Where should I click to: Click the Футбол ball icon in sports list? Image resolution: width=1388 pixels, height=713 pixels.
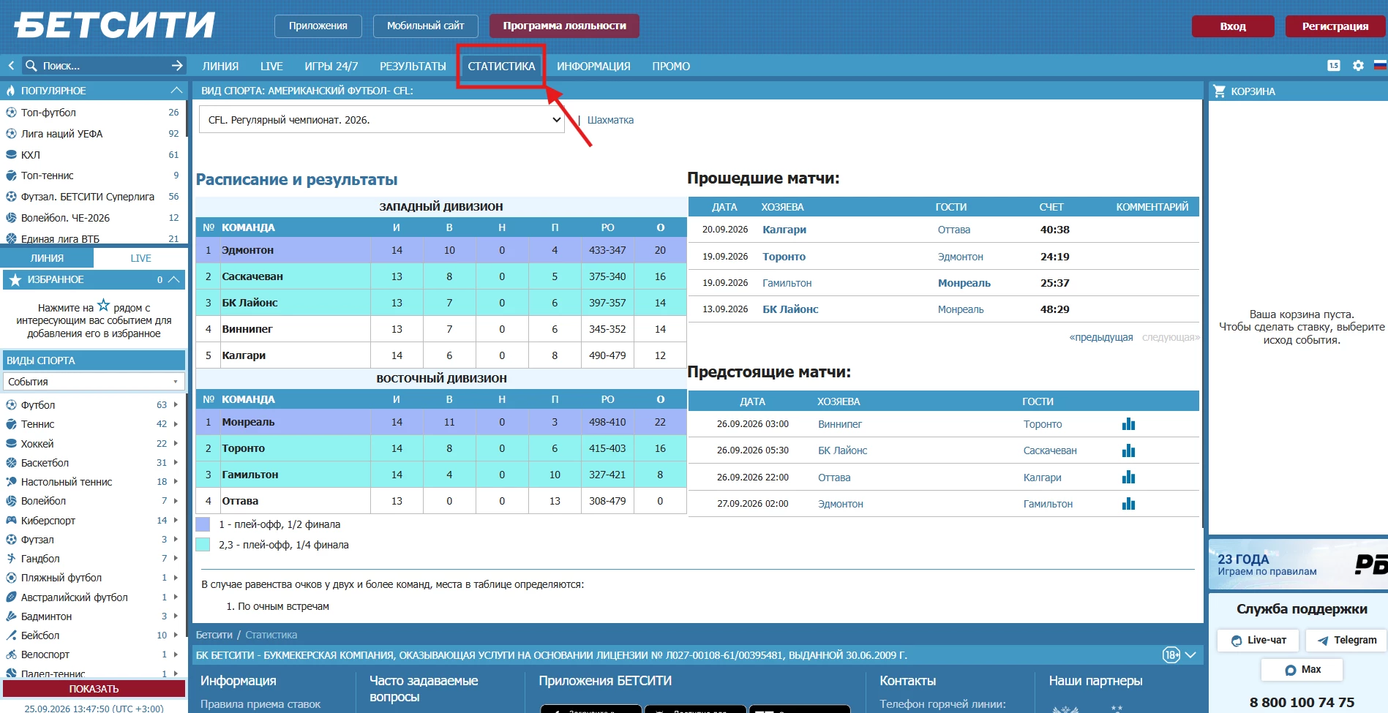pos(11,405)
